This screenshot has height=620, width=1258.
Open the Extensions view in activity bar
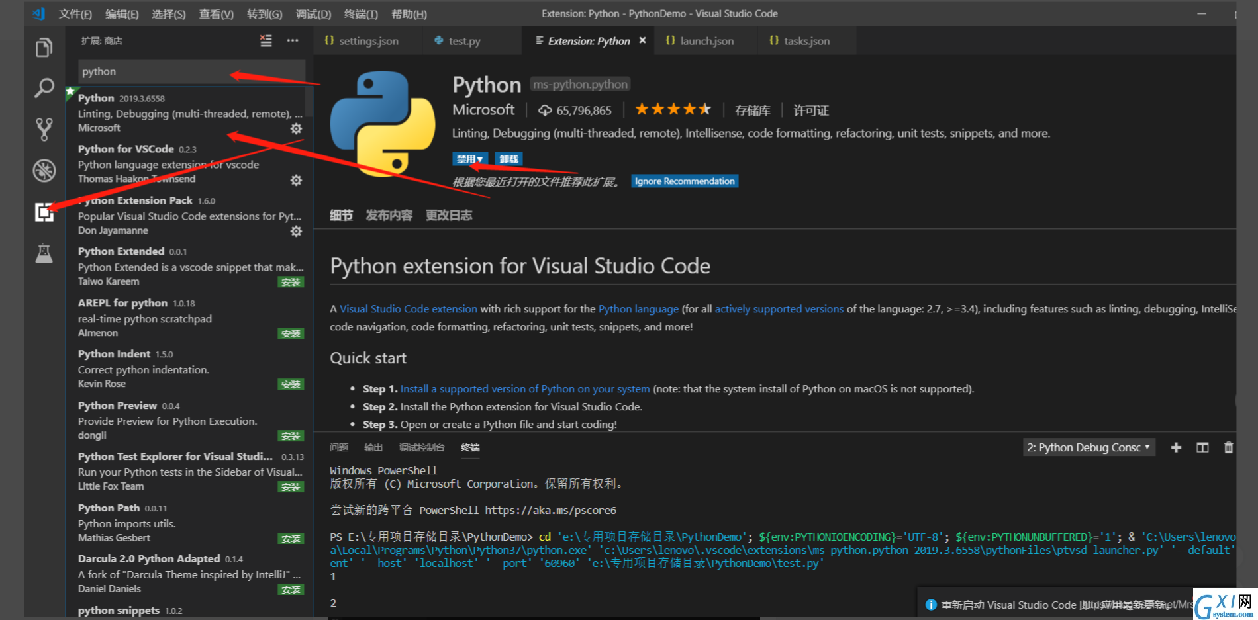[x=44, y=212]
